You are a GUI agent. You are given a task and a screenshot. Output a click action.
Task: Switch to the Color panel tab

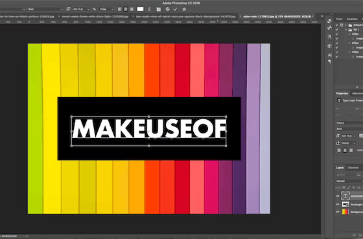(339, 19)
